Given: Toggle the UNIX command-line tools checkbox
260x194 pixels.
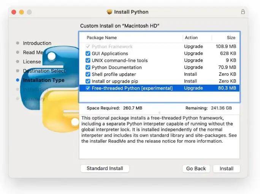Looking at the screenshot, I should (x=88, y=60).
